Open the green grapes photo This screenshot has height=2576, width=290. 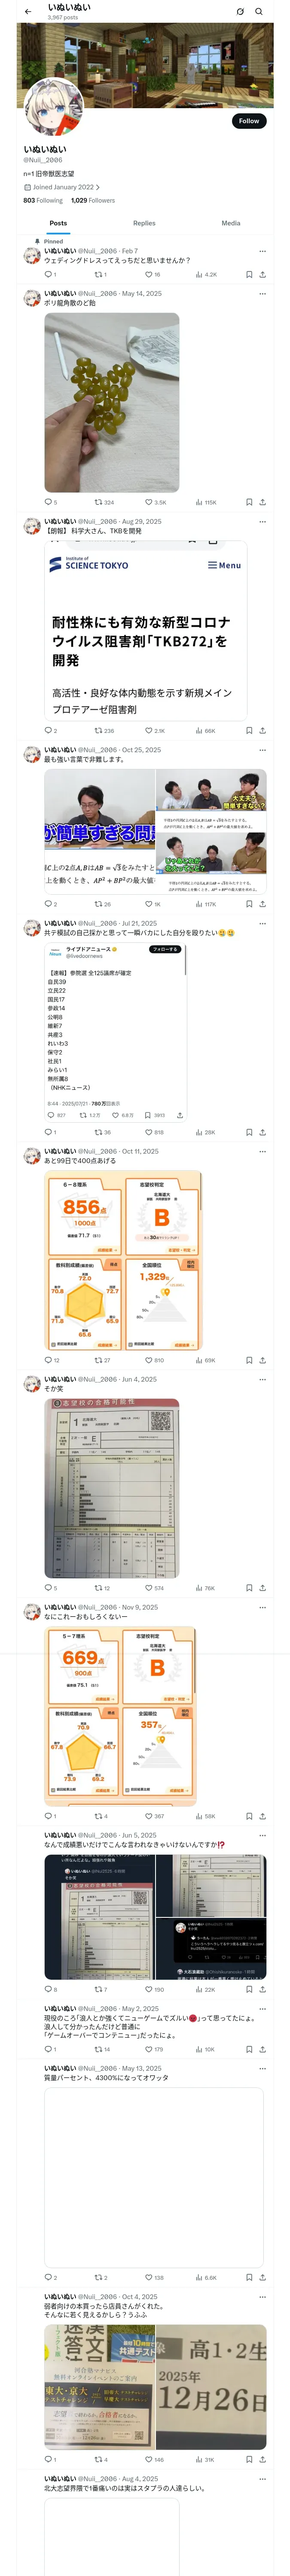[112, 402]
